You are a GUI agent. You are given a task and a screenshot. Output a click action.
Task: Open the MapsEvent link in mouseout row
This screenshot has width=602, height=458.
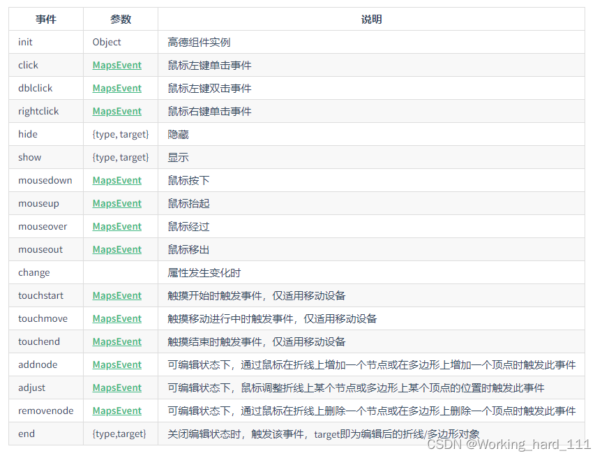[x=117, y=250]
